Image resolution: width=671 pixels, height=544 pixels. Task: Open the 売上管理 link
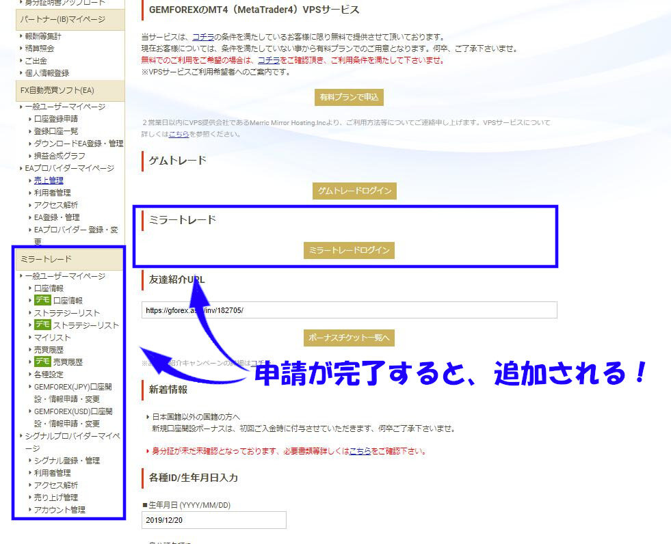click(x=49, y=180)
